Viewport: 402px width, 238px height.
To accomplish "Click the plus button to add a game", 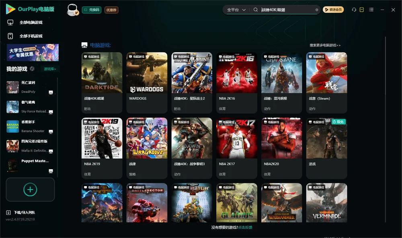I will (30, 189).
